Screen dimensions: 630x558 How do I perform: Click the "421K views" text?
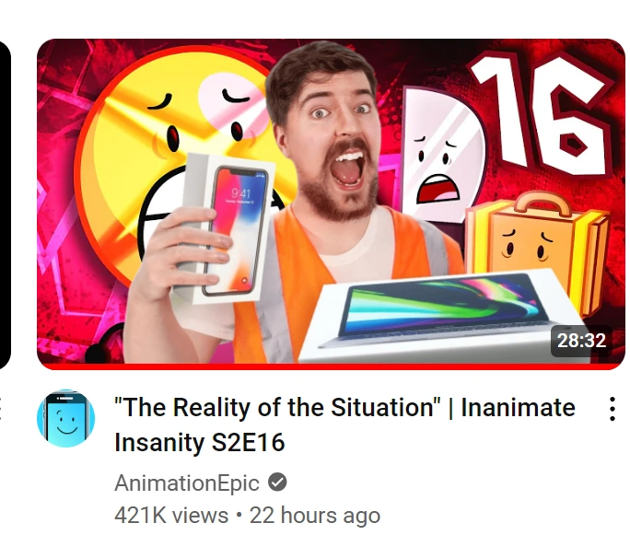click(171, 516)
